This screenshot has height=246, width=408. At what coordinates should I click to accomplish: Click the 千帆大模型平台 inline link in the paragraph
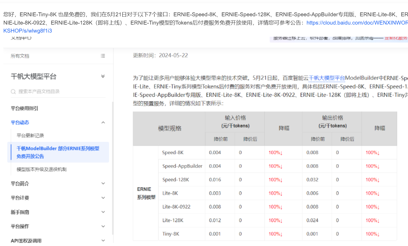click(327, 78)
